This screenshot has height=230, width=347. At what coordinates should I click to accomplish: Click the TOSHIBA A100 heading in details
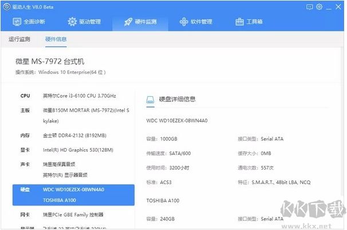pyautogui.click(x=163, y=201)
